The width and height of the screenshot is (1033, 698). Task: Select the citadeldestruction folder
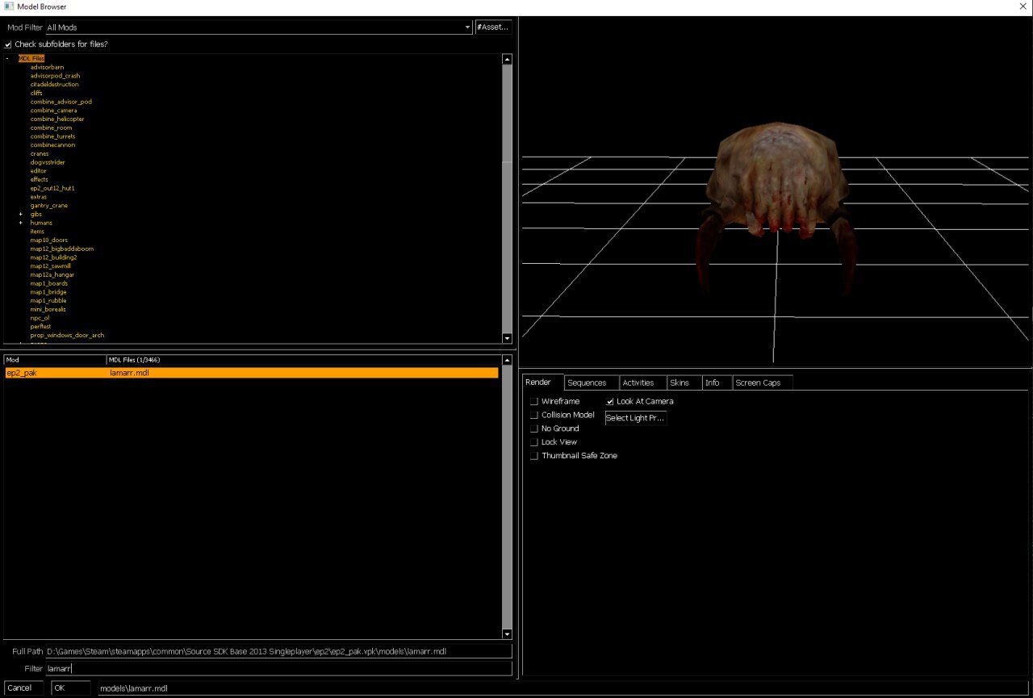pos(54,84)
